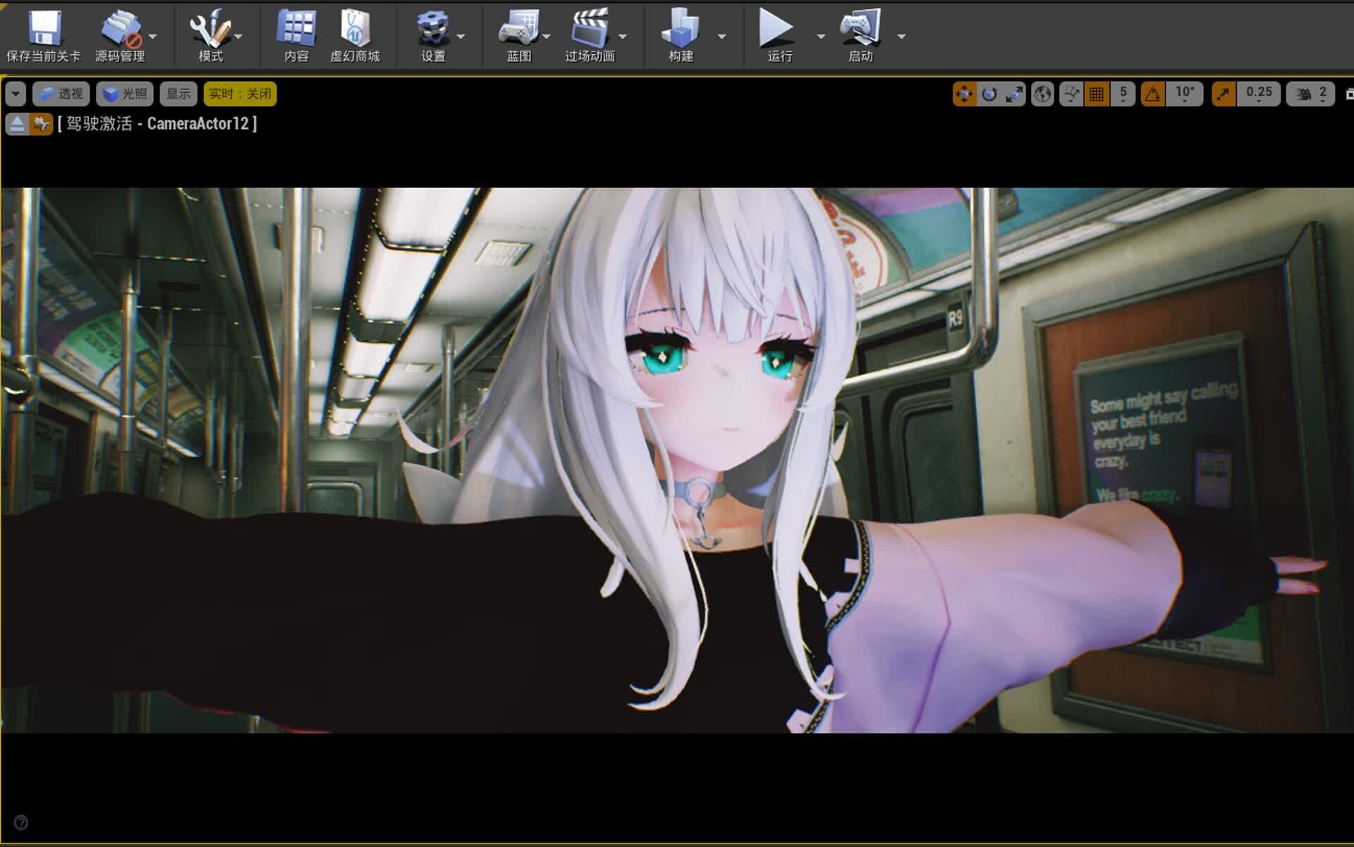Screen dimensions: 1354x847
Task: Toggle rotation angle snapping
Action: [1152, 94]
